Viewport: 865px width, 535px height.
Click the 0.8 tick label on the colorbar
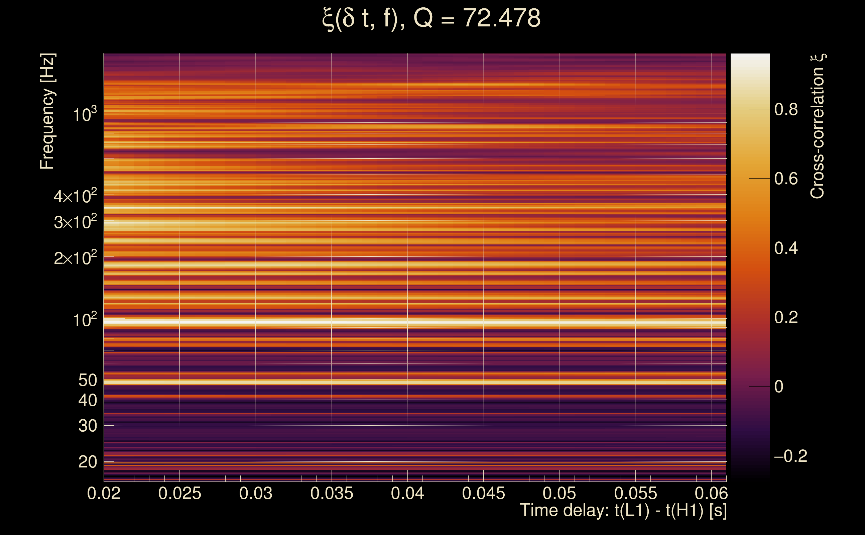[786, 109]
